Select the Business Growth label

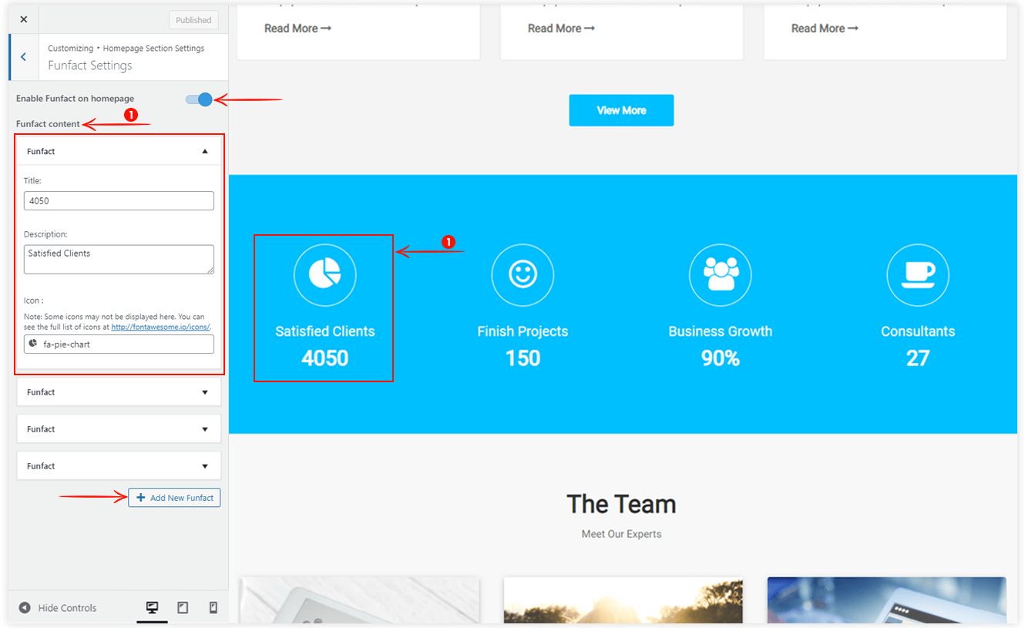(721, 331)
